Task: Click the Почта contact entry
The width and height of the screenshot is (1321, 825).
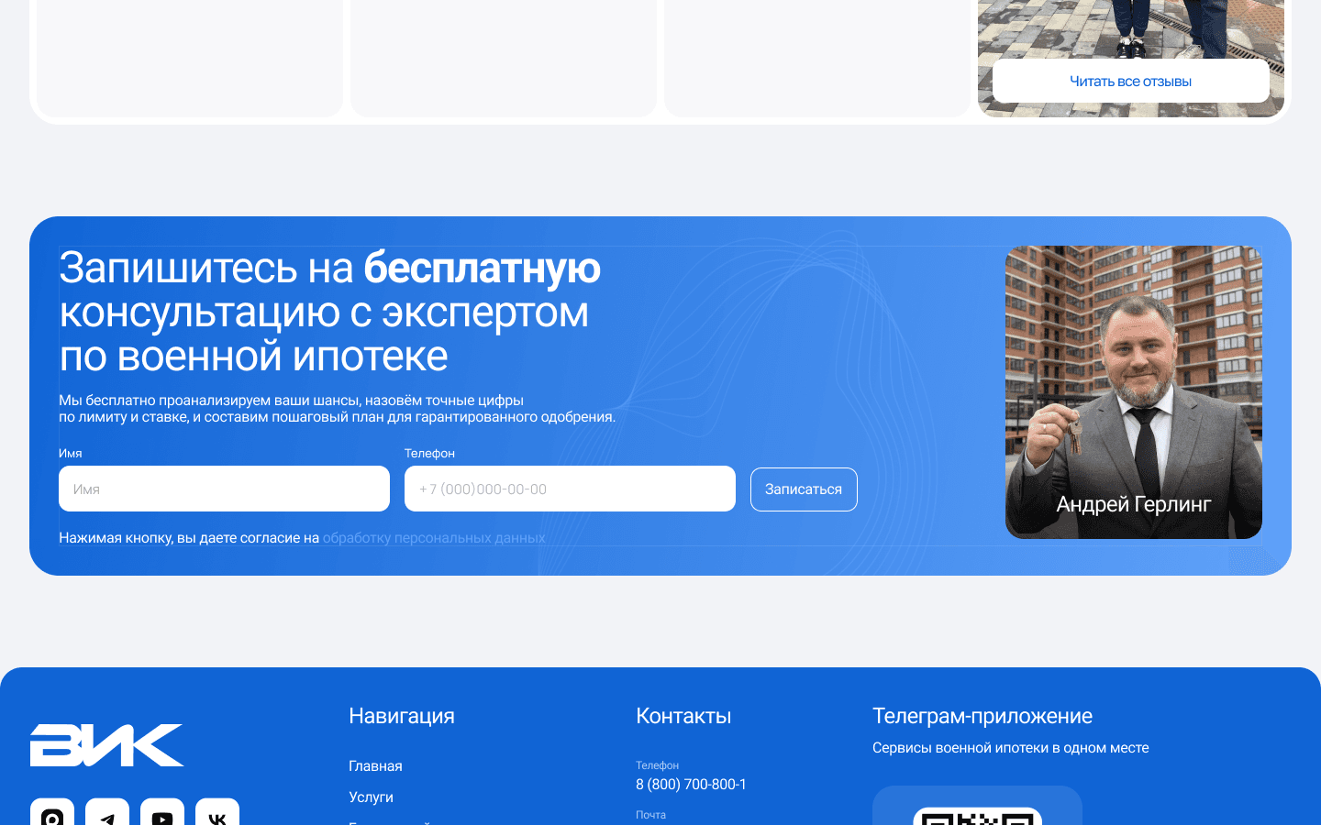Action: pyautogui.click(x=651, y=815)
